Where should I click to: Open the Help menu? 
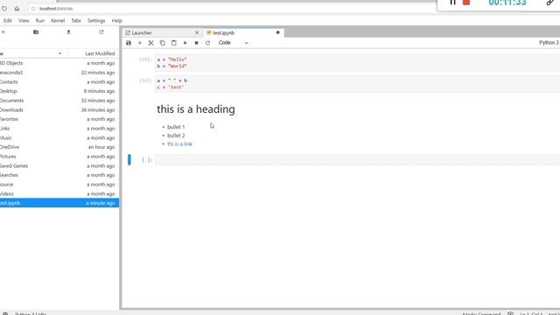[x=116, y=21]
